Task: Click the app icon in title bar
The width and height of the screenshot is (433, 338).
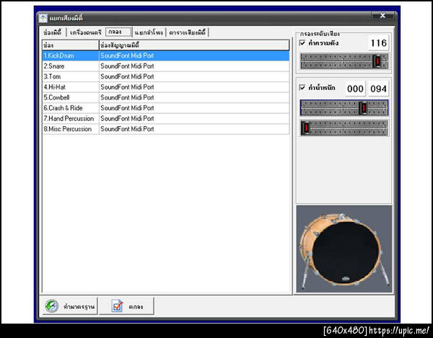Action: pos(43,18)
